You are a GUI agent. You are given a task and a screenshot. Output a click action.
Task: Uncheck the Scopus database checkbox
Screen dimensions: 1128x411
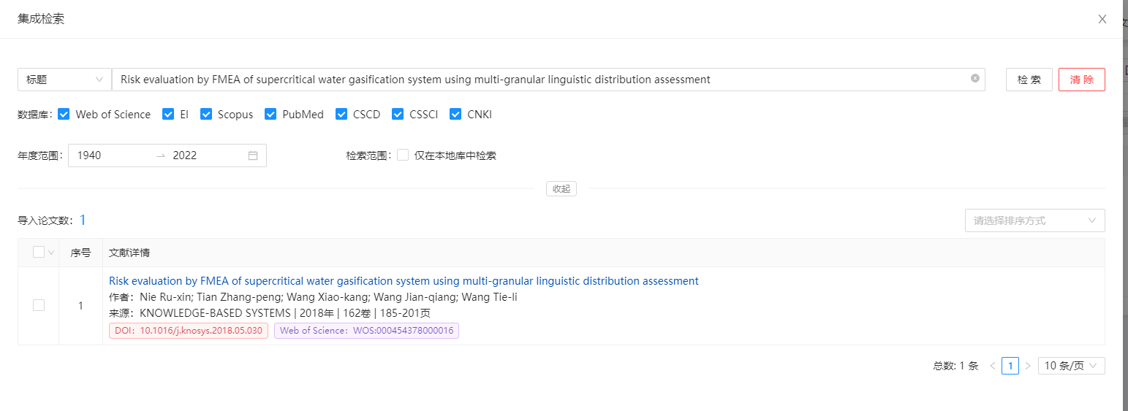pos(206,115)
